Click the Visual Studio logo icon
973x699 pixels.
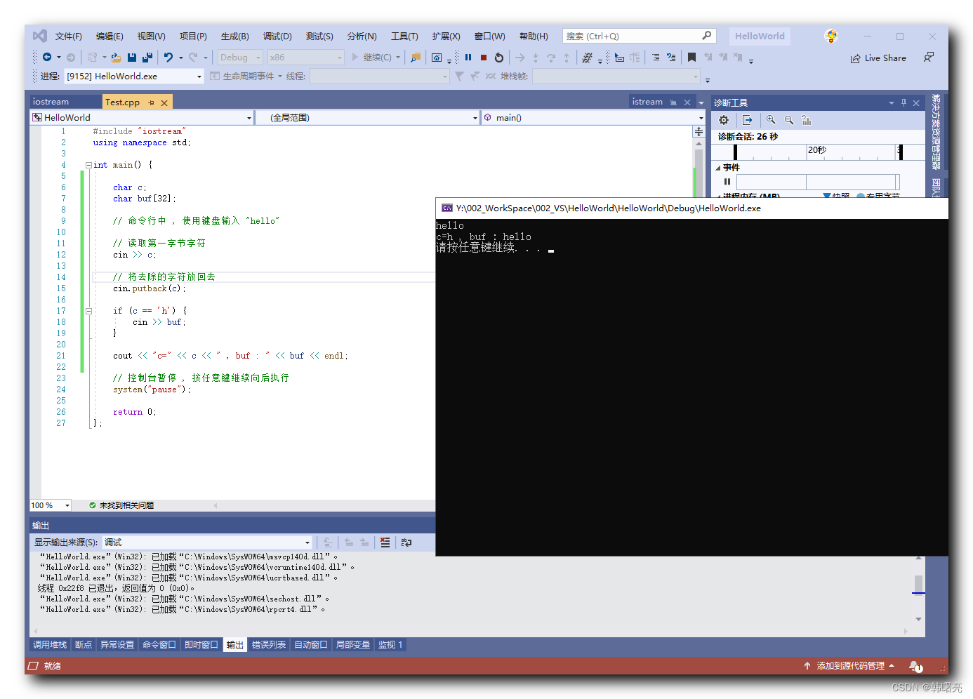pos(40,36)
